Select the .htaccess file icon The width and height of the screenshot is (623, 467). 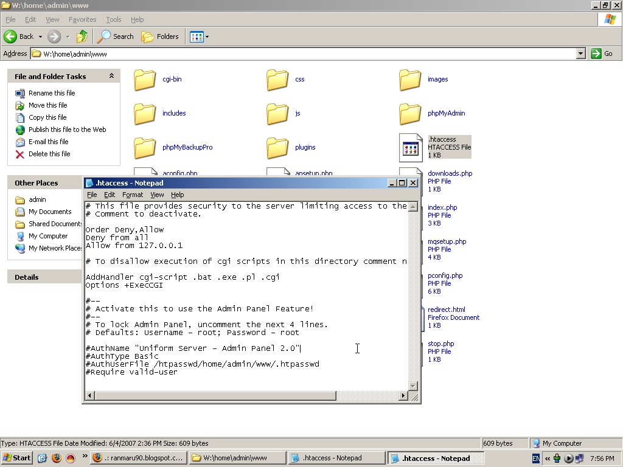pyautogui.click(x=411, y=148)
